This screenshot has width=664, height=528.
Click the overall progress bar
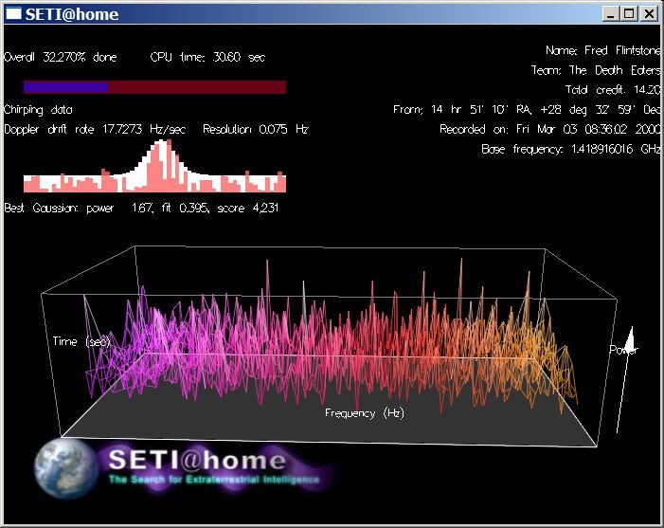click(154, 87)
